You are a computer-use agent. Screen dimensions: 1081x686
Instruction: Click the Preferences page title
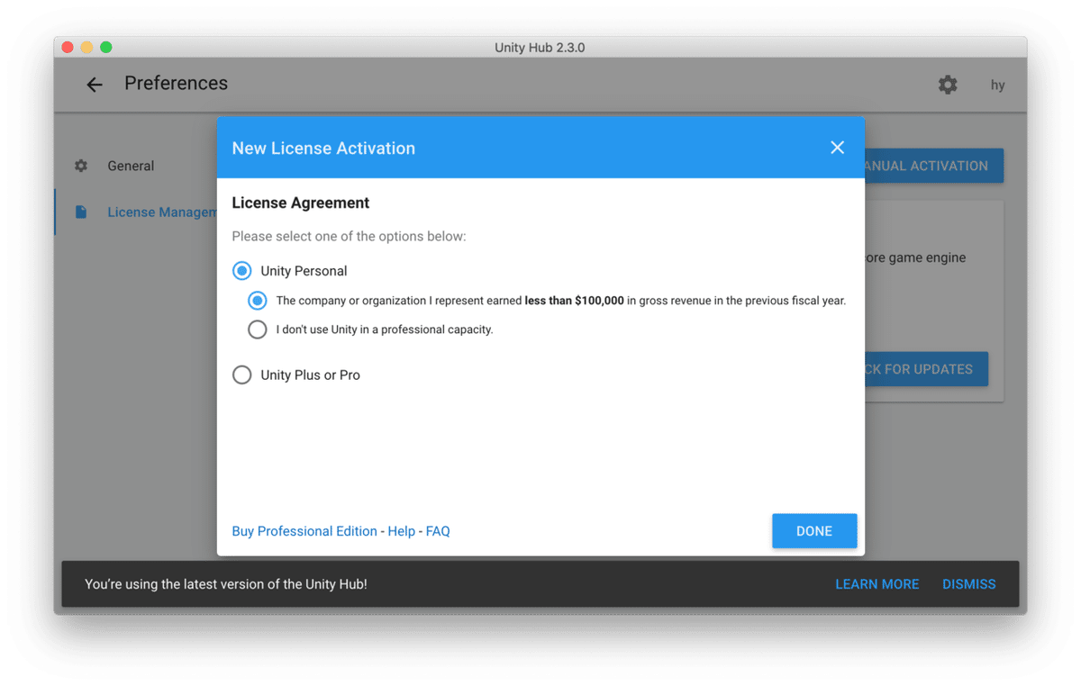176,84
